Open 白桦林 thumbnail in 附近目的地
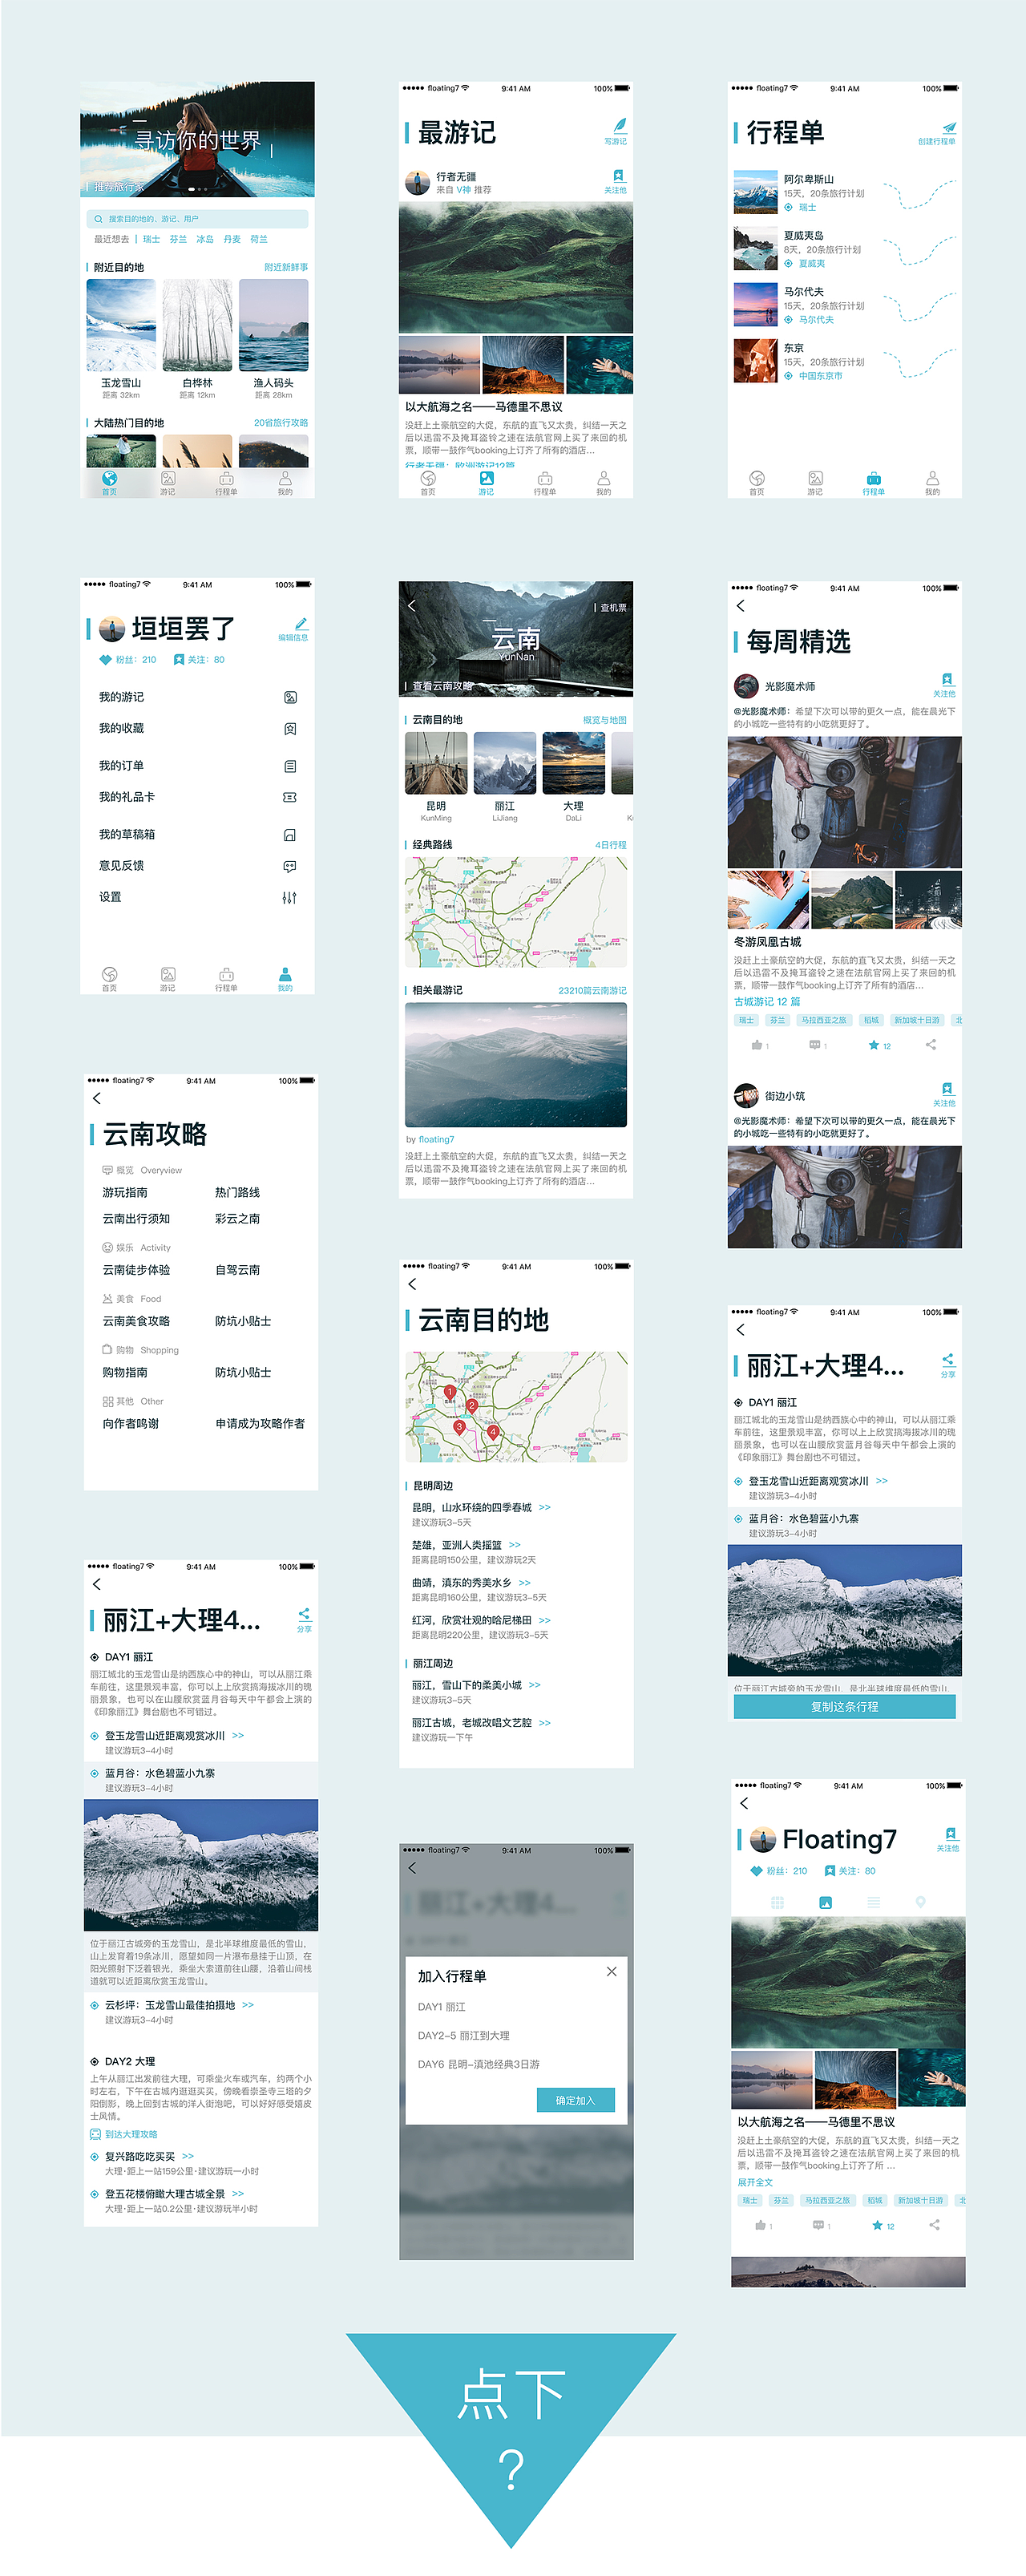This screenshot has height=2576, width=1026. [x=197, y=326]
